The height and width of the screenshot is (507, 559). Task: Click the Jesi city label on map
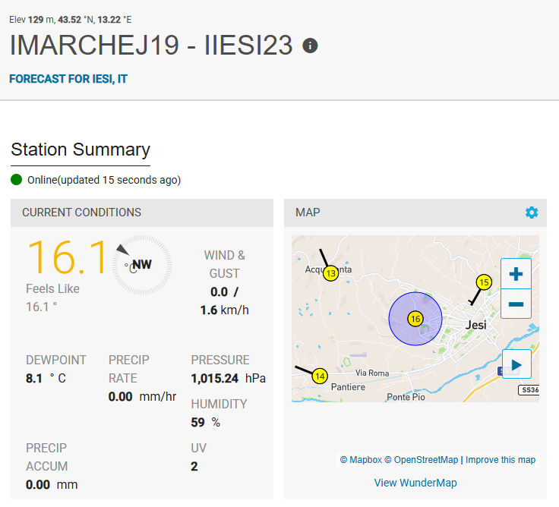(476, 325)
